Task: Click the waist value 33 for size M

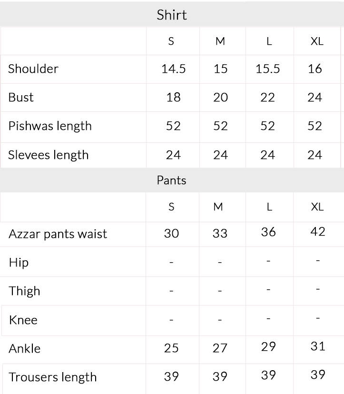Action: tap(220, 234)
